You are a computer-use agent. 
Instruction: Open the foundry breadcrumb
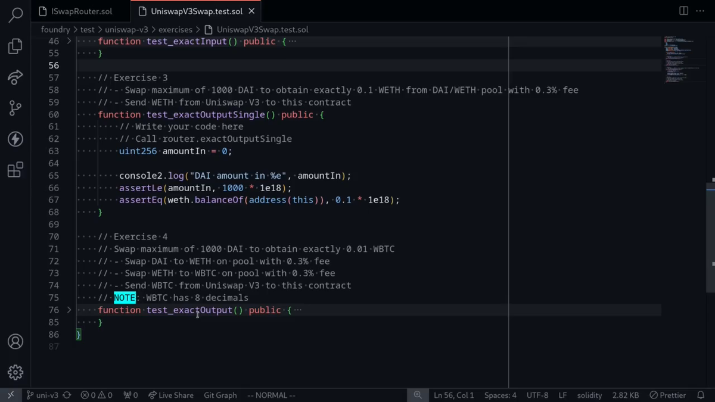[x=55, y=29]
